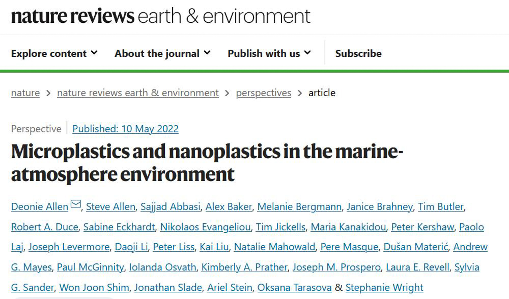Open author Deonie Allen's profile link

pyautogui.click(x=40, y=207)
